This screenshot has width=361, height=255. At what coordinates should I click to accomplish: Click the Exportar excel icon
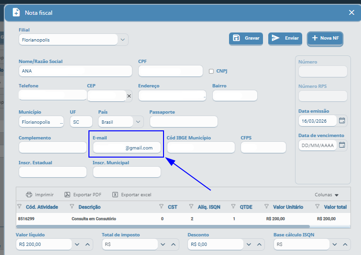[115, 195]
